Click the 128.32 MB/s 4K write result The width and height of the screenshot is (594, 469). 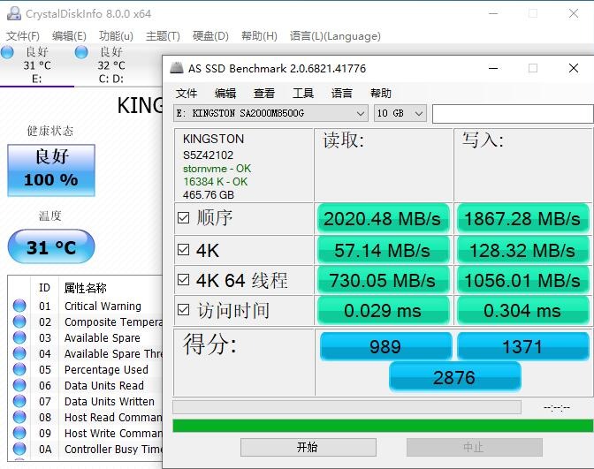(x=522, y=250)
